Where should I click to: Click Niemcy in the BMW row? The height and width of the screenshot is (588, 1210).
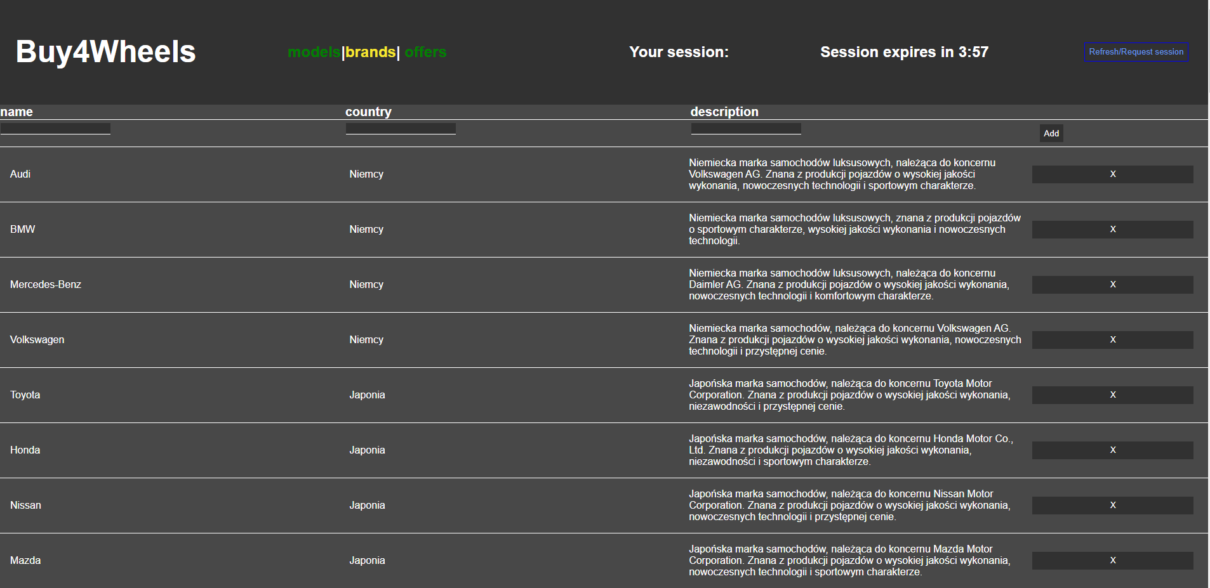tap(366, 230)
